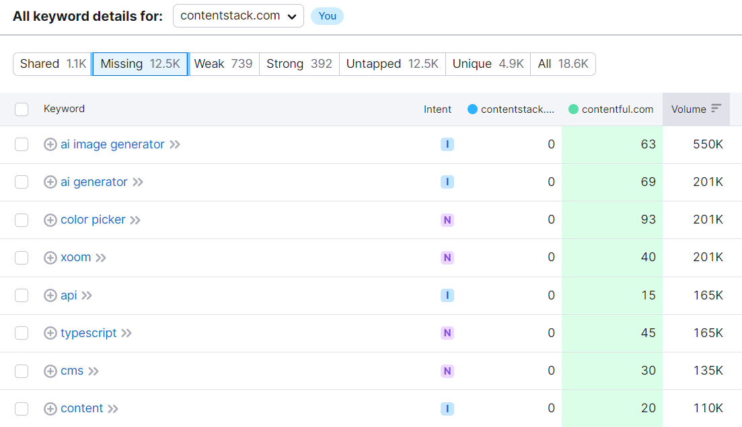Click the plus icon beside 'color picker'

pos(50,220)
